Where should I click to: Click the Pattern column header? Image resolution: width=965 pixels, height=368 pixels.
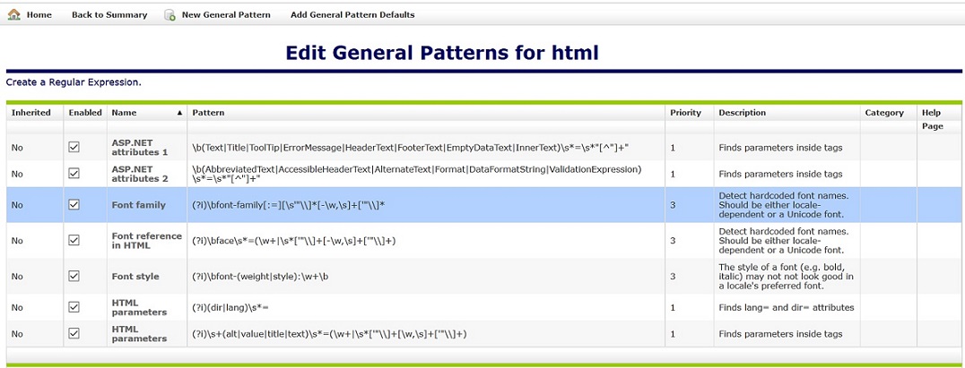point(208,113)
